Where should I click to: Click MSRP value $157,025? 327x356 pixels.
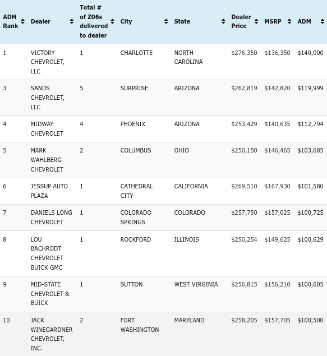click(277, 212)
